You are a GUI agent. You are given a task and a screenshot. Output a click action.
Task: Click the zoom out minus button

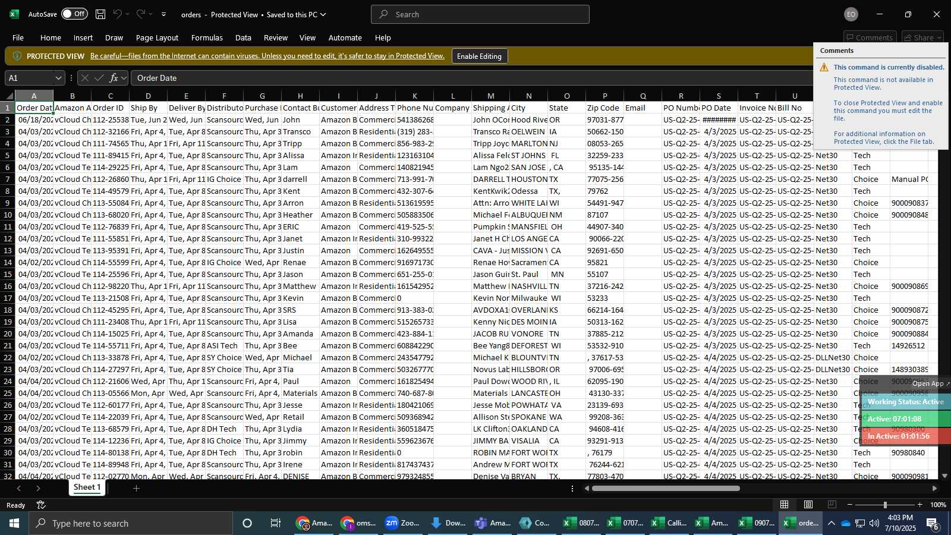coord(850,505)
